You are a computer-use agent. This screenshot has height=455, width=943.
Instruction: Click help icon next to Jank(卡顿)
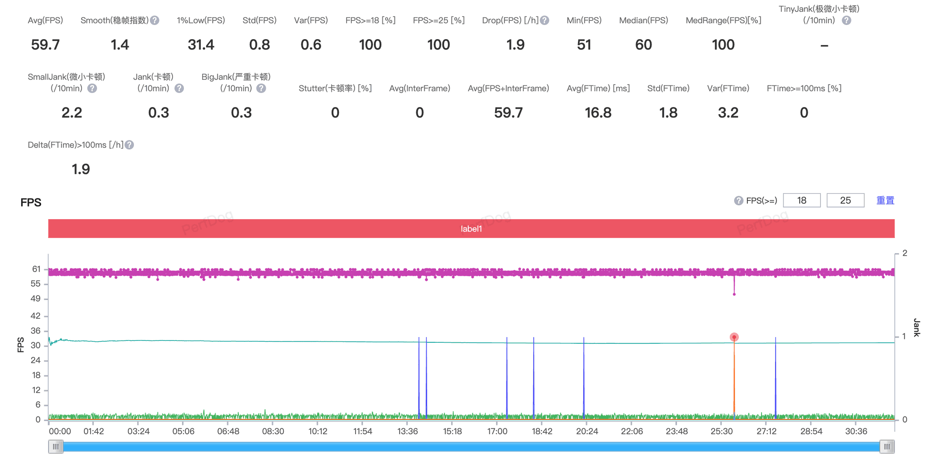179,88
